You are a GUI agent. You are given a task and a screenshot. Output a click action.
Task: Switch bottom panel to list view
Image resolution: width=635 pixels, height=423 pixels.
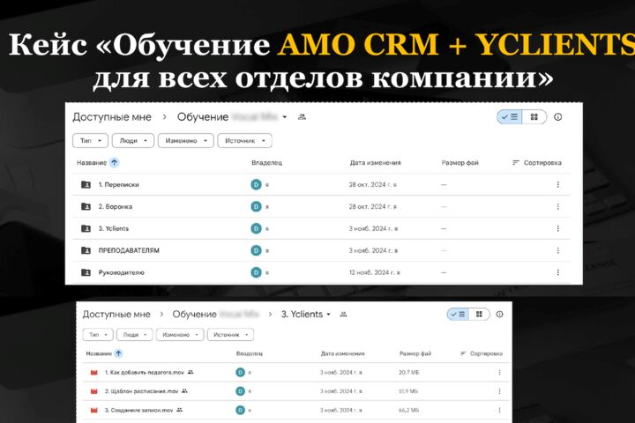458,314
